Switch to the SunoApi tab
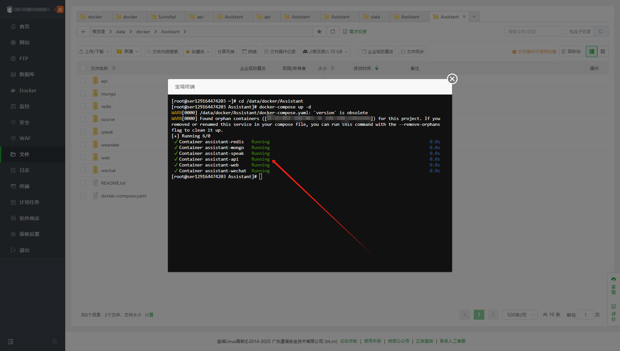This screenshot has height=351, width=620. pos(167,17)
